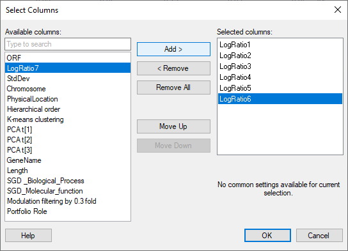Select LogRatio3 in selected columns
Viewport: 348px width, 251px height.
tap(280, 66)
